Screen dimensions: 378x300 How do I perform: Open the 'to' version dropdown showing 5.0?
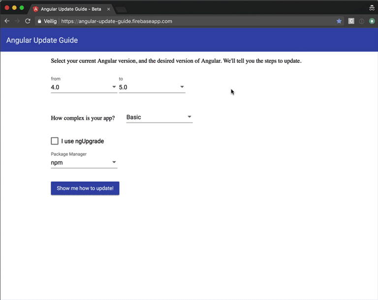pyautogui.click(x=152, y=87)
